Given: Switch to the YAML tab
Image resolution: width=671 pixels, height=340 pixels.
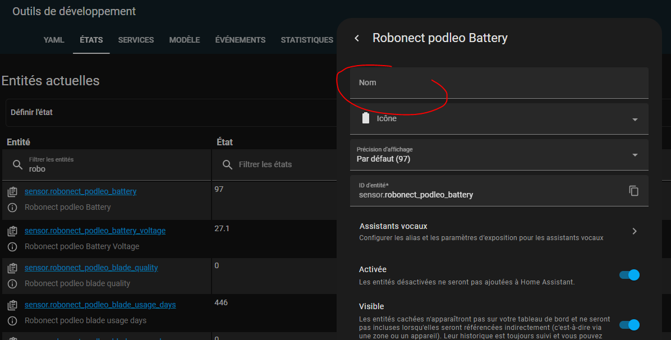Looking at the screenshot, I should (x=54, y=40).
